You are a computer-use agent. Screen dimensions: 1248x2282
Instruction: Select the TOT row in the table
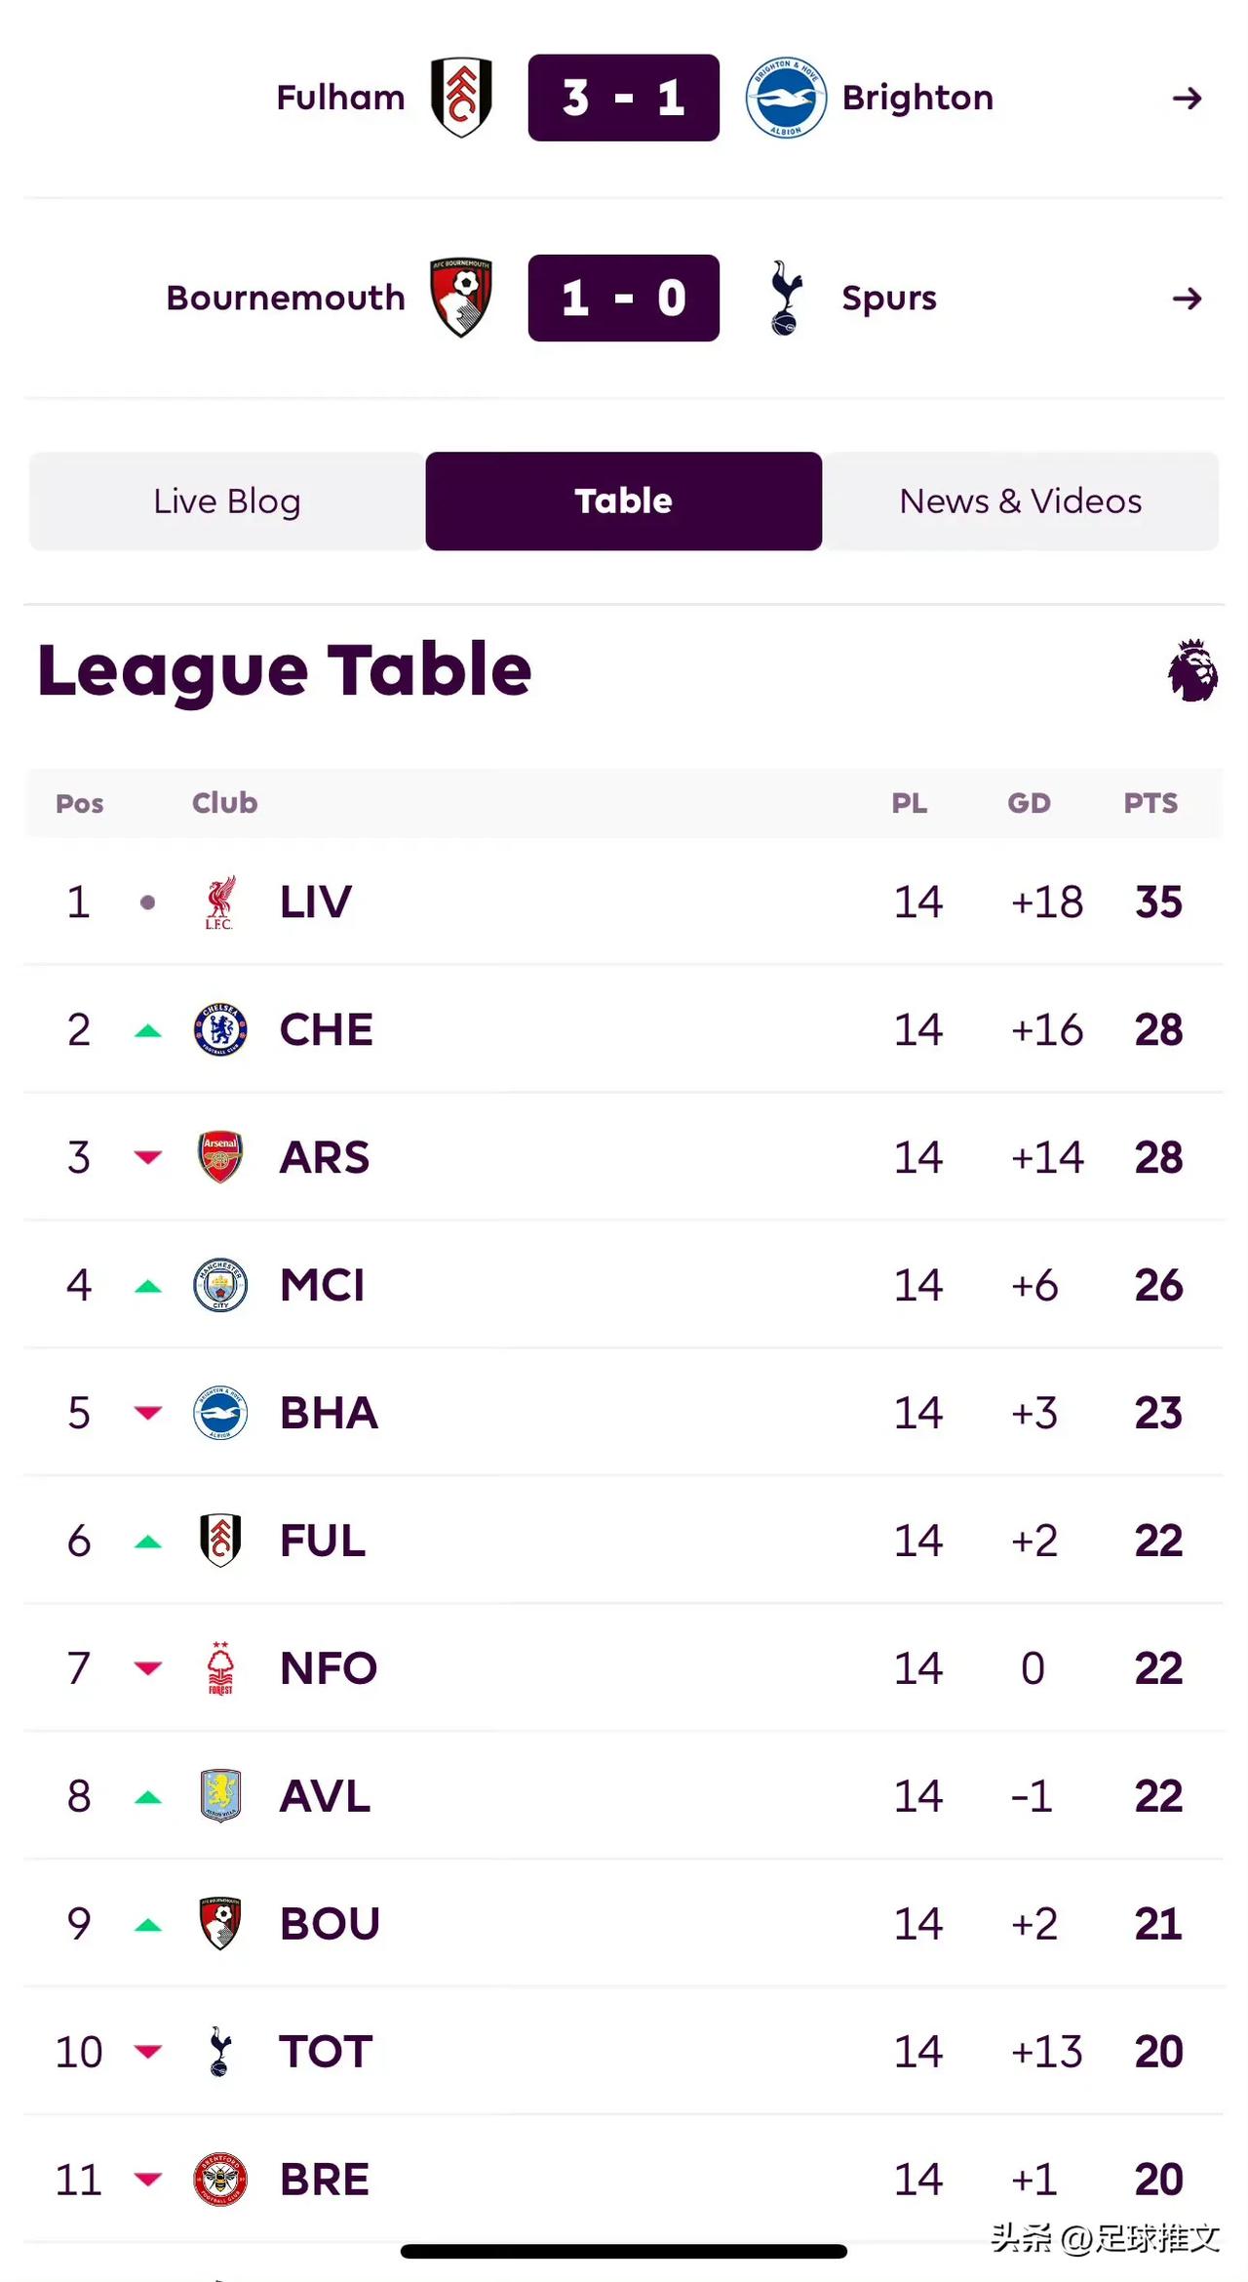click(x=624, y=2052)
